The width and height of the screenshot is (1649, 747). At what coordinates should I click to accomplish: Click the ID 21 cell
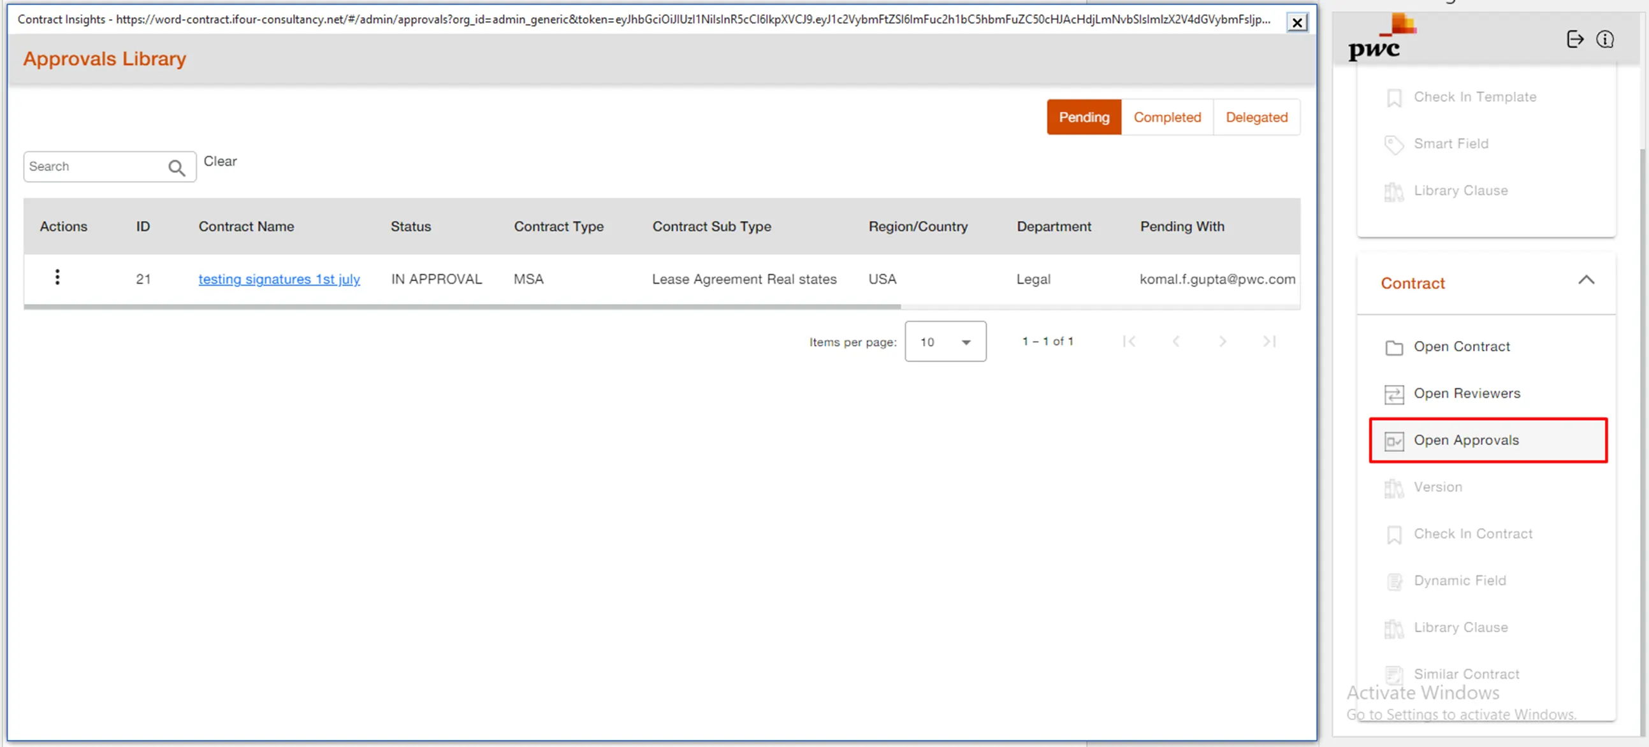(x=143, y=279)
